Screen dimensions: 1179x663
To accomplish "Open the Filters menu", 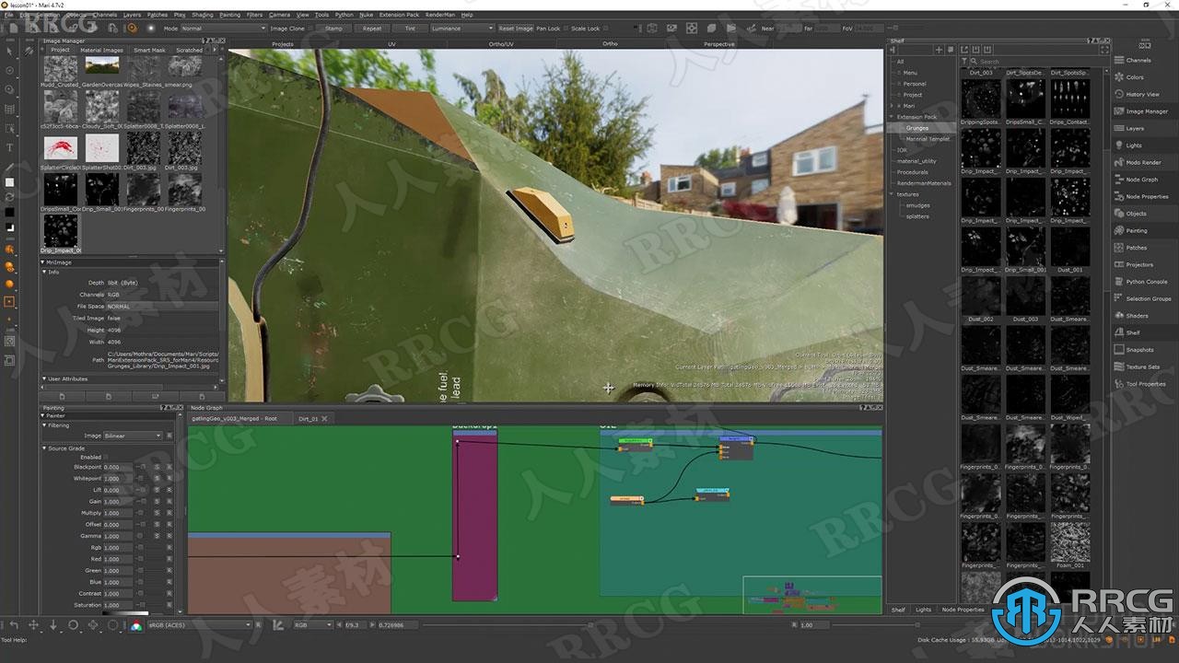I will (x=255, y=15).
